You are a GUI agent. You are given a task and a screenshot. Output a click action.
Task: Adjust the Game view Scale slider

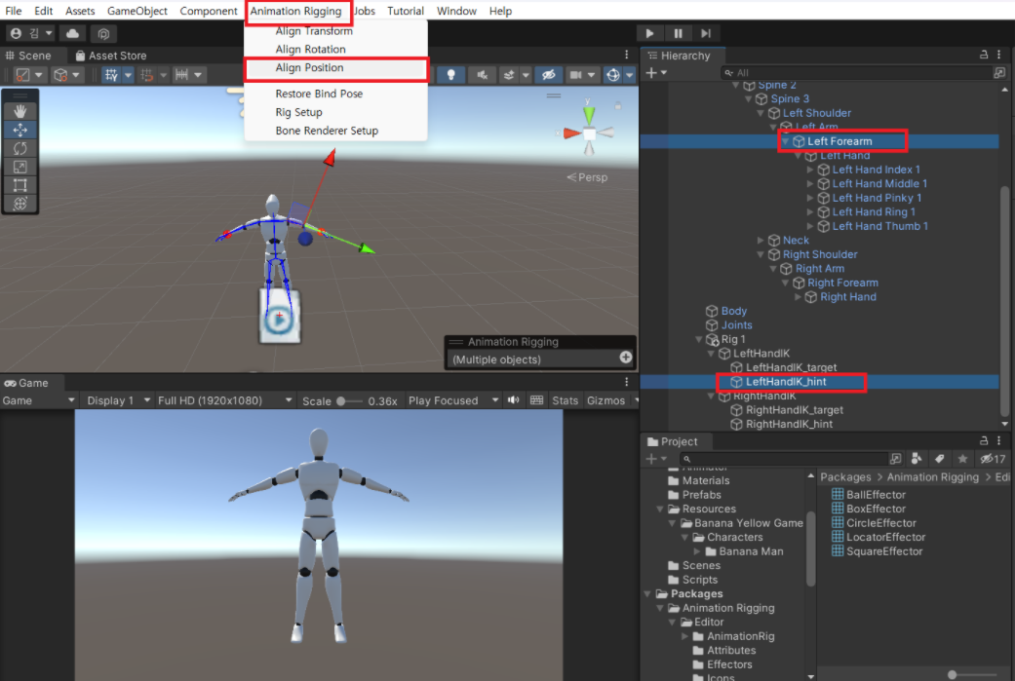click(349, 401)
